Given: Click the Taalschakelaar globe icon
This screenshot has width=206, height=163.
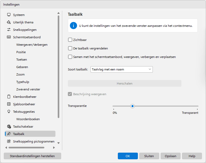Looking at the screenshot, I should click(9, 127).
